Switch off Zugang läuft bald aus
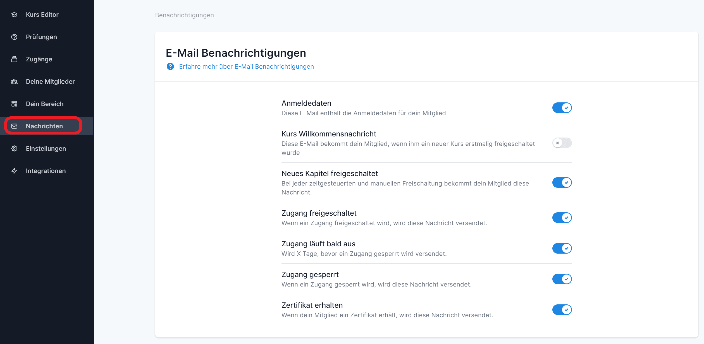This screenshot has width=704, height=344. [x=562, y=248]
